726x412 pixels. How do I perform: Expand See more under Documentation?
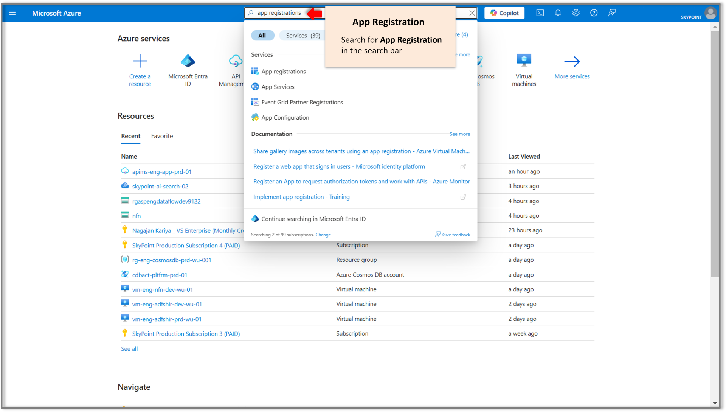(x=459, y=134)
